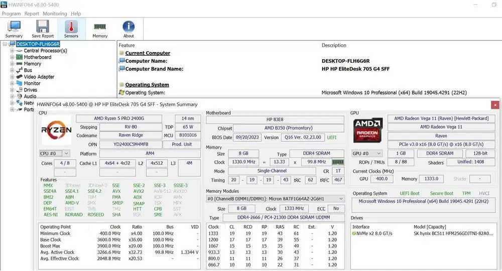Click the AMD Ryzen 5 PRO 2400G field
This screenshot has width=502, height=271.
(x=119, y=118)
